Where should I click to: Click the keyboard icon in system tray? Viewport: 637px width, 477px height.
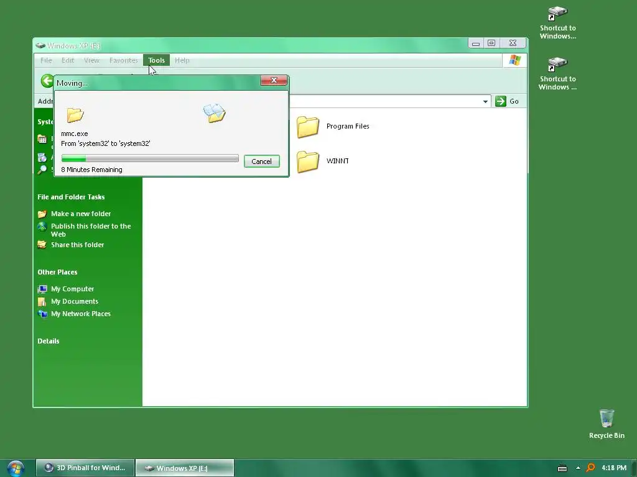562,468
